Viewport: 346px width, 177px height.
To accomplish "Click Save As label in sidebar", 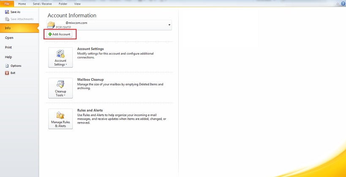I will click(x=16, y=12).
